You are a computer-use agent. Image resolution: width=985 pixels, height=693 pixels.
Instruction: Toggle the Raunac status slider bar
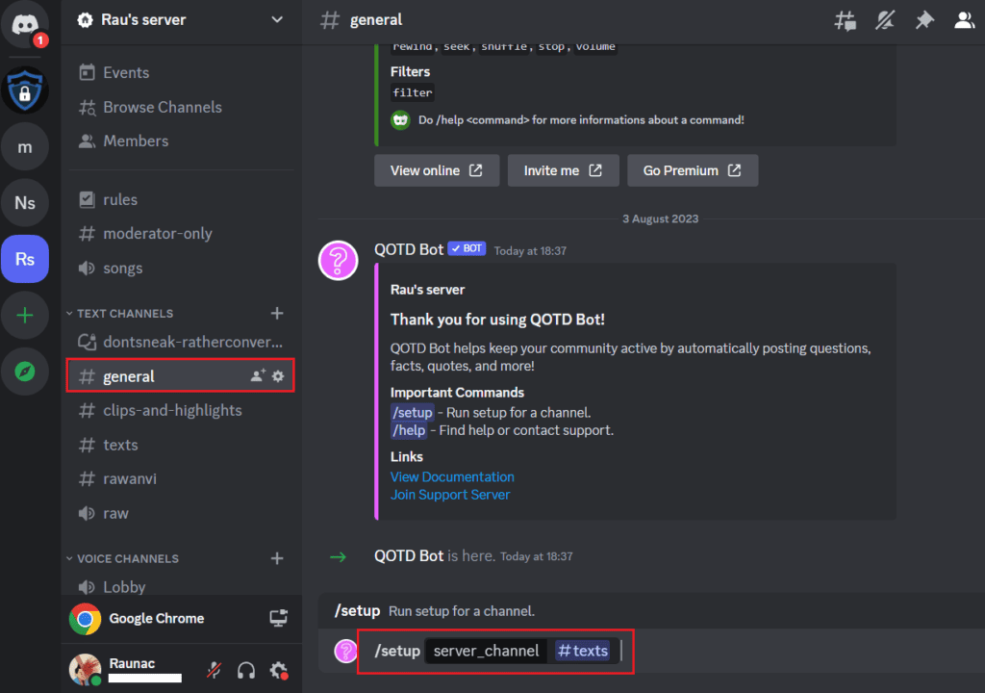[145, 678]
